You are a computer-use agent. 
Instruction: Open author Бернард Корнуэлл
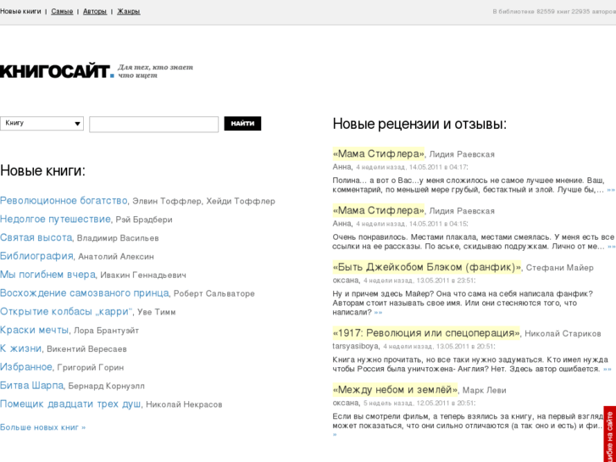106,386
